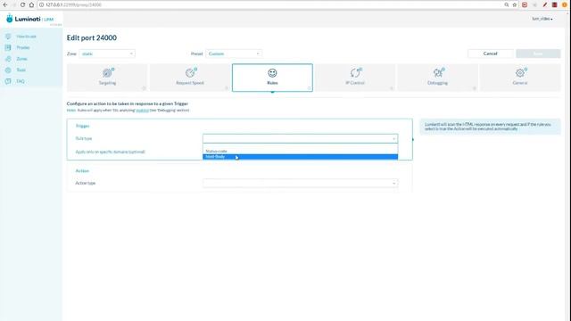
Task: Choose Status code from Rule type list
Action: click(300, 151)
